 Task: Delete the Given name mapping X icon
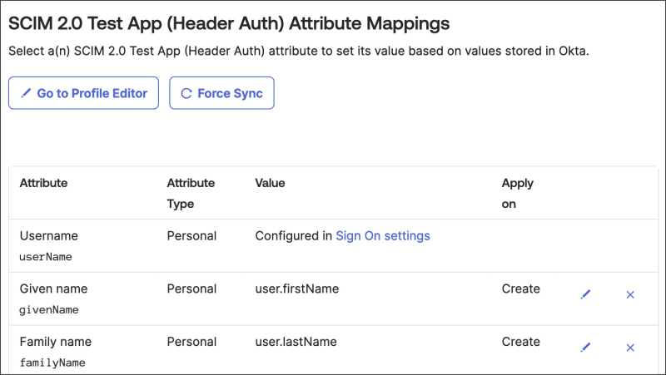(630, 294)
